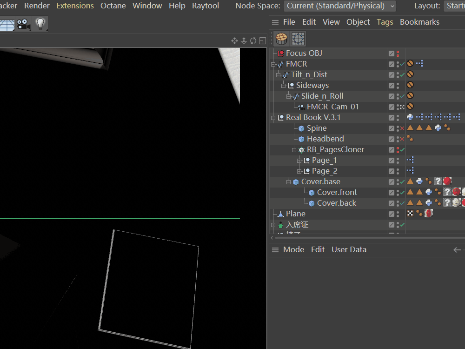
Task: Open the Tags menu in Object Manager
Action: (385, 22)
